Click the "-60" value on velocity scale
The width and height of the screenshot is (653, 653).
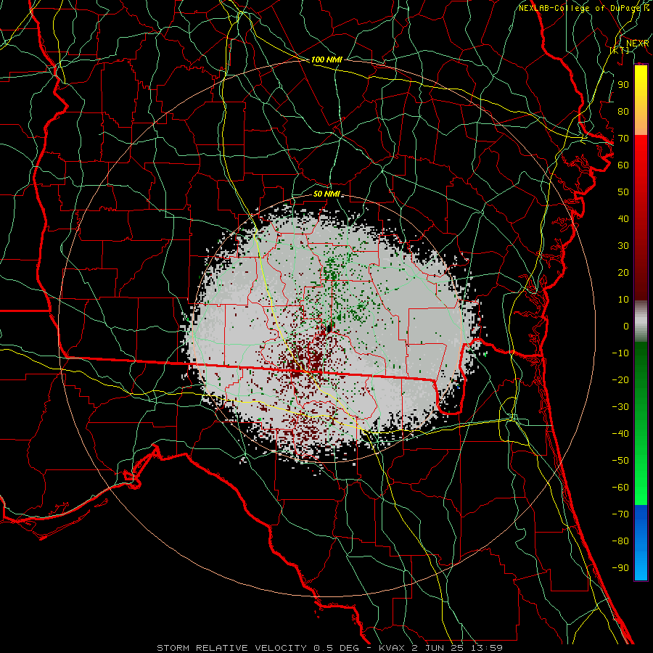point(620,488)
